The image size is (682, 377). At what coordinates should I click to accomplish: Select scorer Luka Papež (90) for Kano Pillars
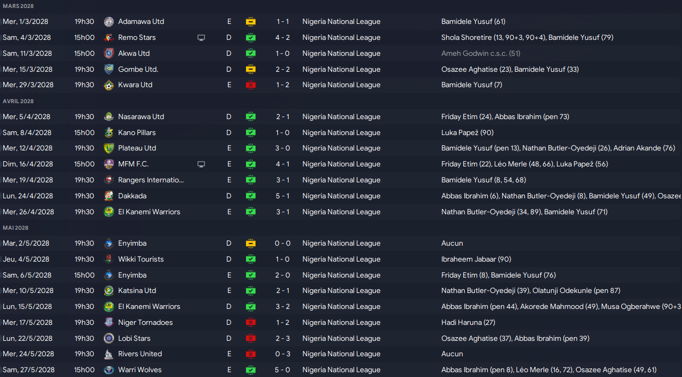click(467, 132)
